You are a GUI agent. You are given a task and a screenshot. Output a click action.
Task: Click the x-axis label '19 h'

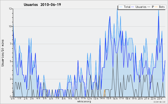point(134,98)
